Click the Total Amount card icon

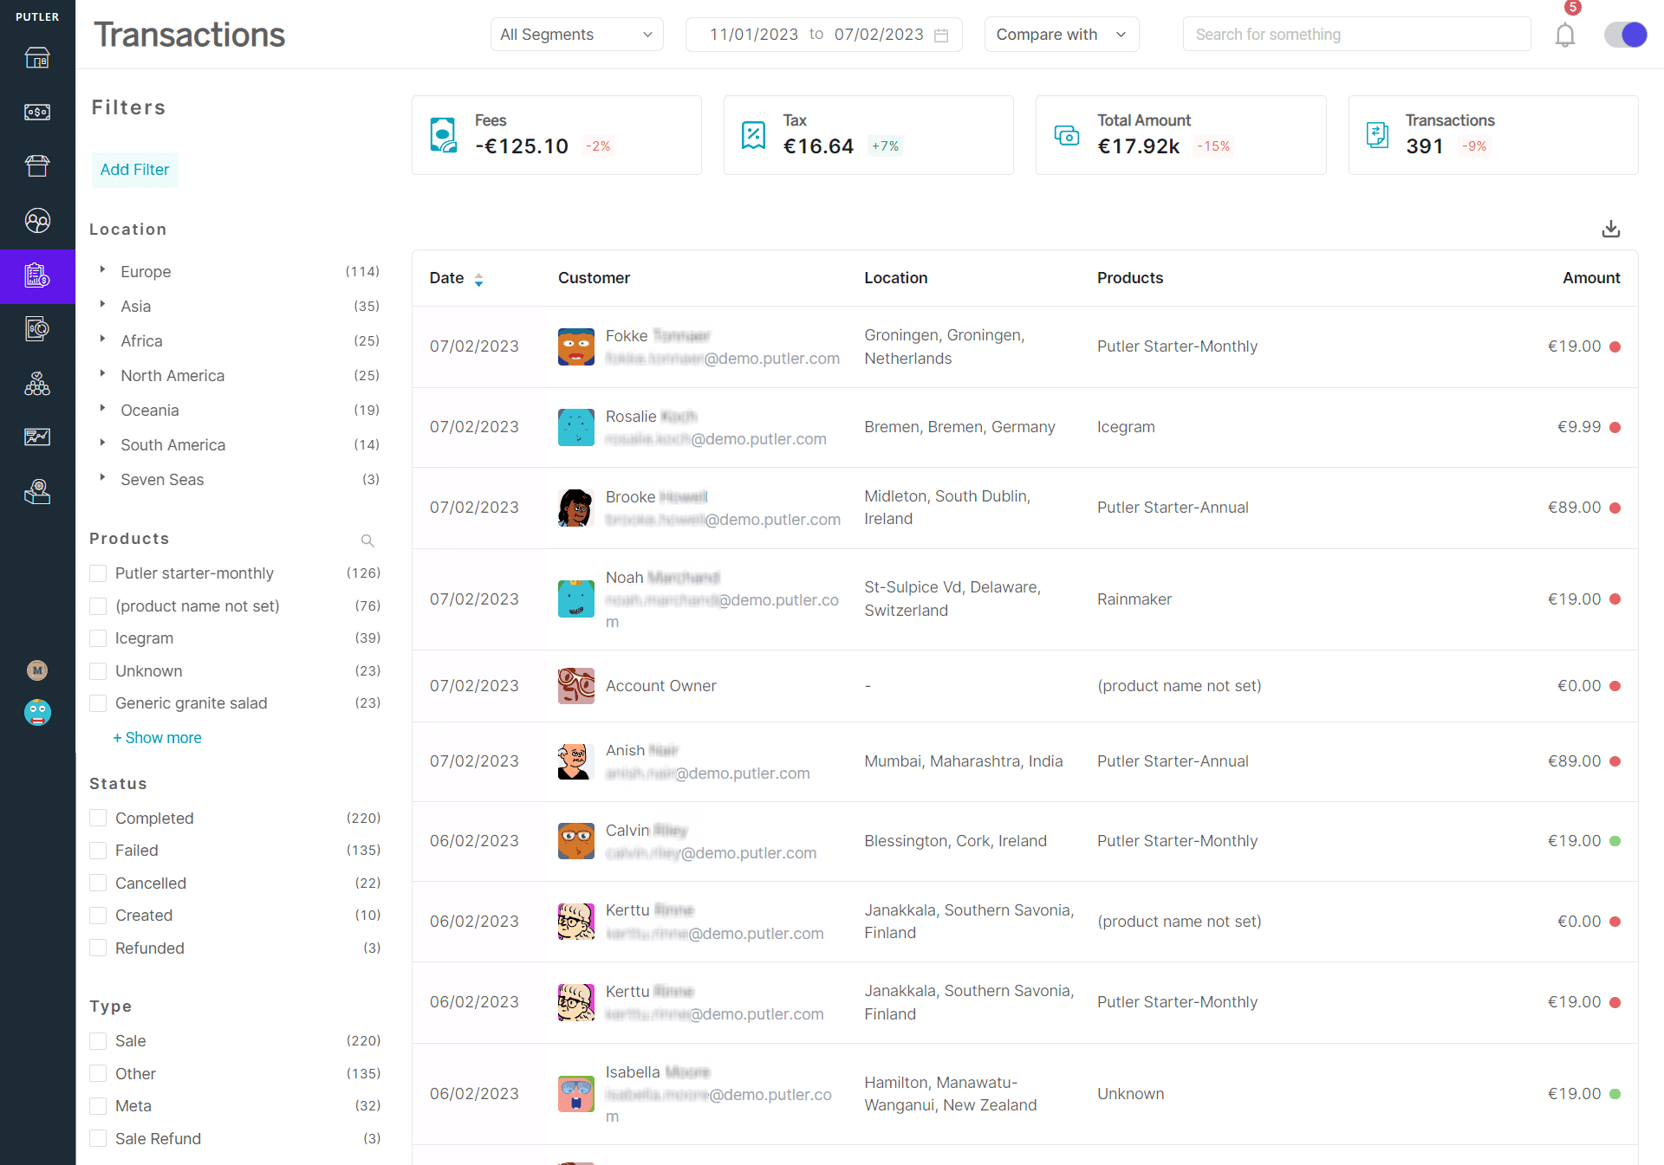click(x=1067, y=135)
